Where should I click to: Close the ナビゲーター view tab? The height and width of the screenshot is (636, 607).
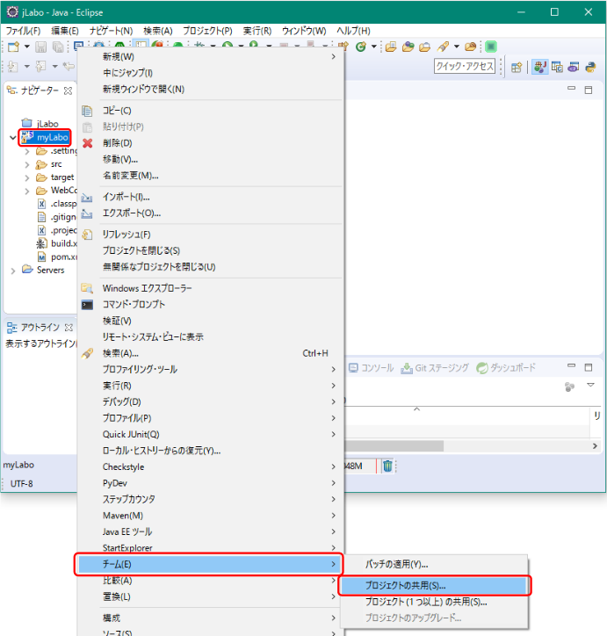(x=69, y=90)
